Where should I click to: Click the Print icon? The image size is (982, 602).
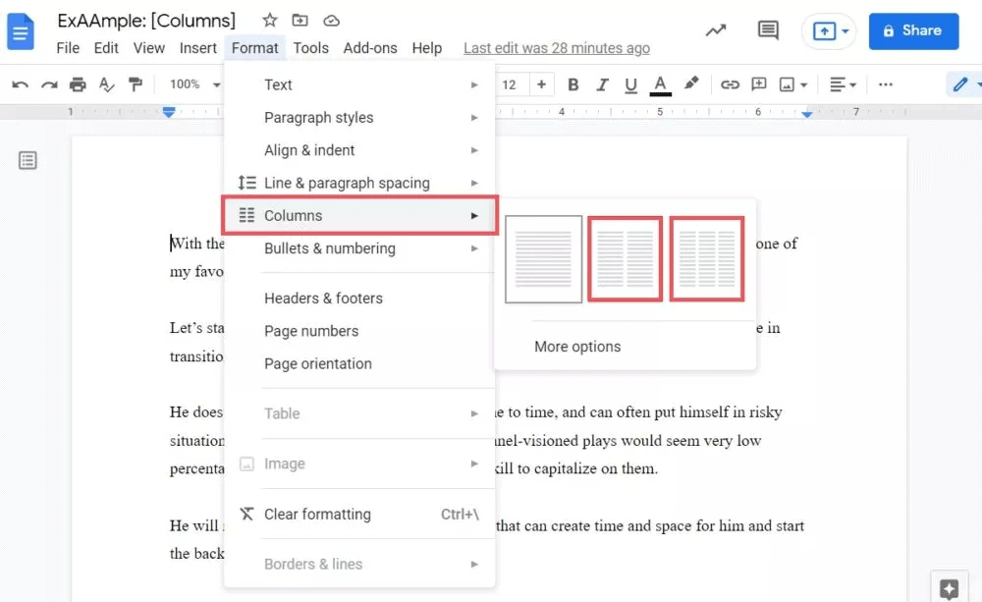click(x=78, y=84)
